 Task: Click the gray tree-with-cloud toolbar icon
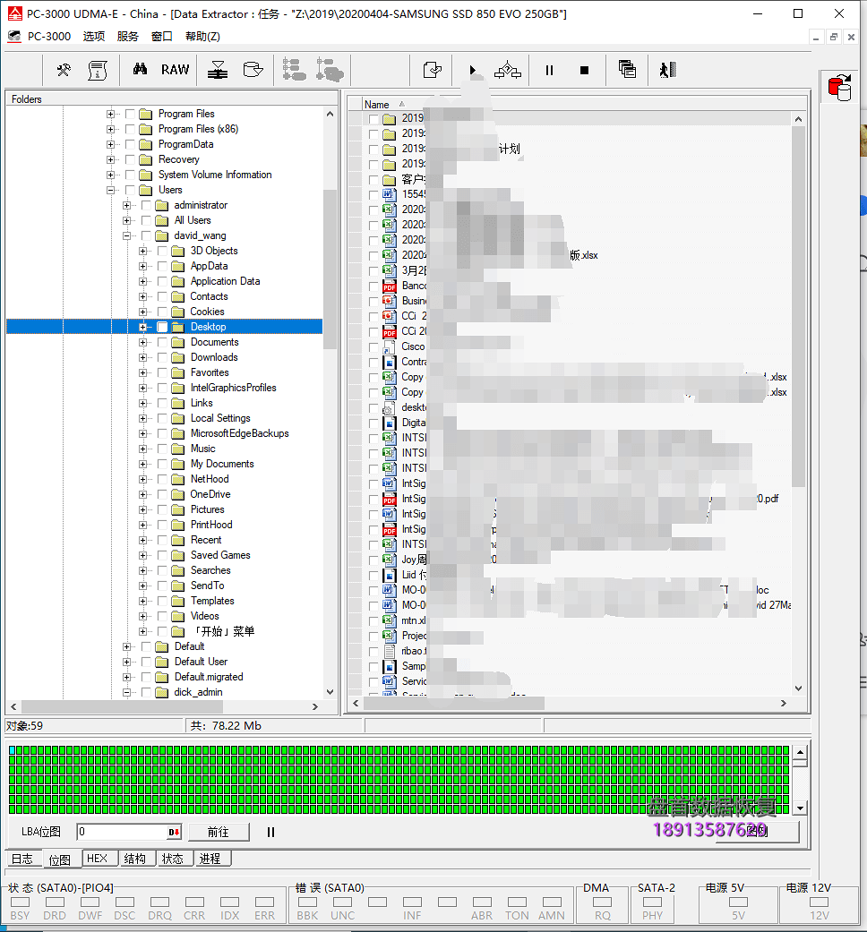click(330, 70)
